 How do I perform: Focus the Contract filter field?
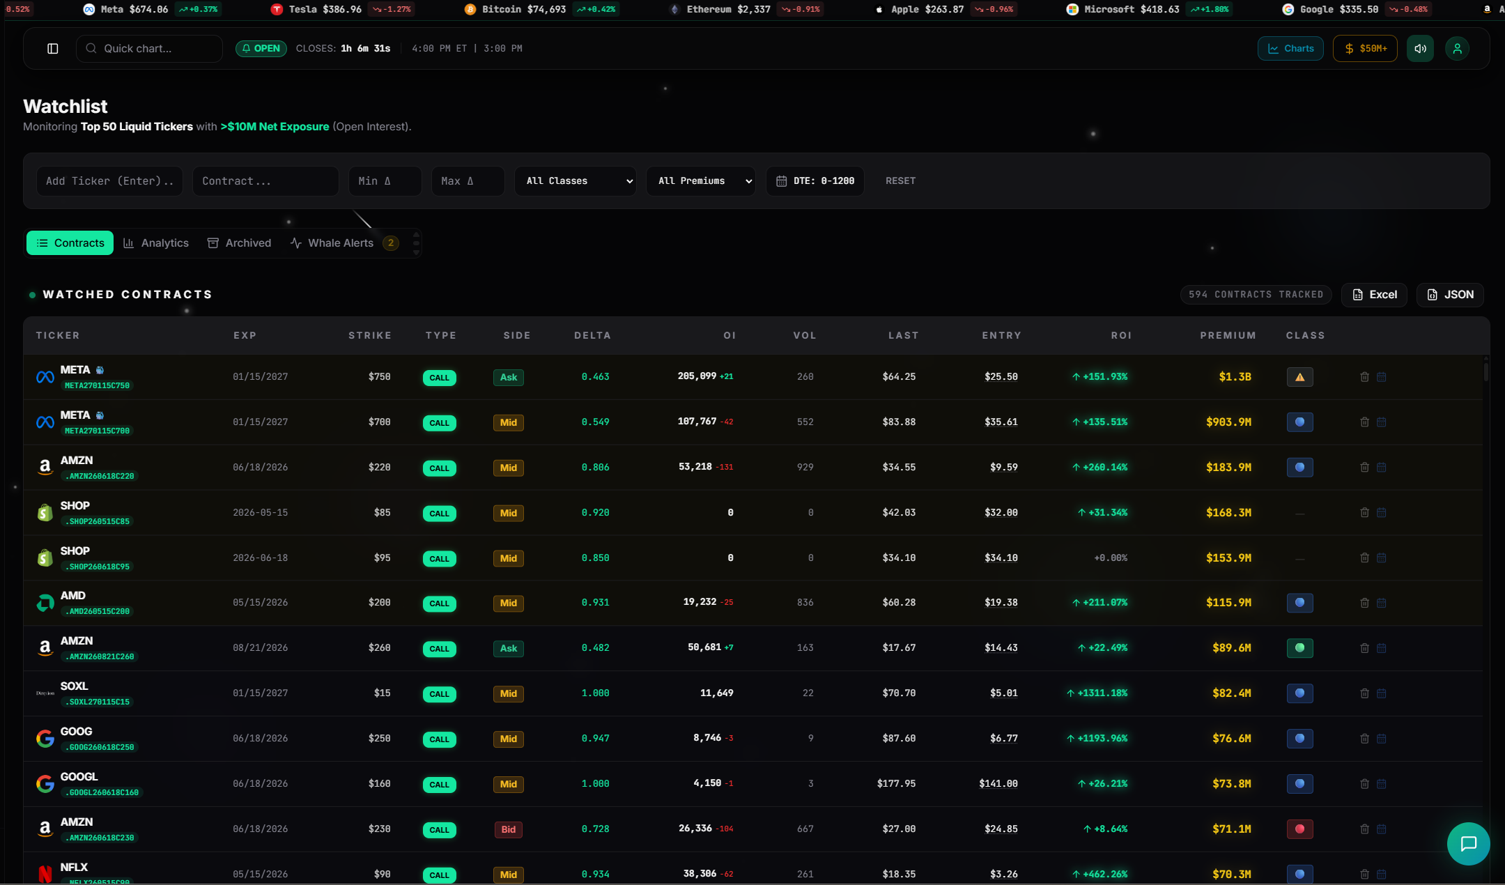point(265,181)
